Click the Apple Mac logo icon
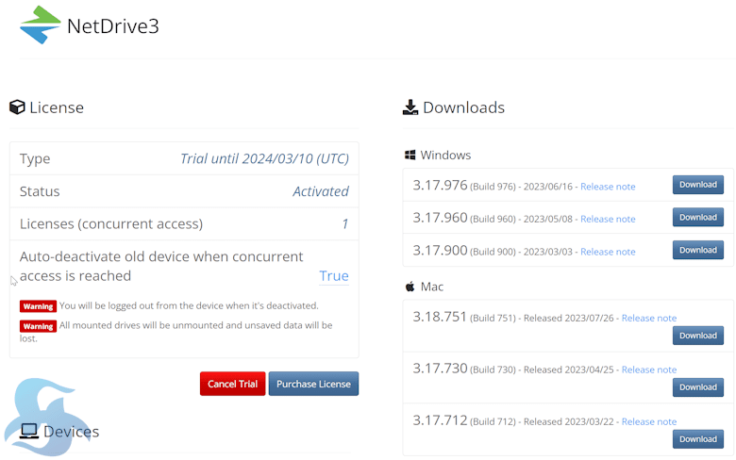The image size is (736, 460). click(410, 287)
